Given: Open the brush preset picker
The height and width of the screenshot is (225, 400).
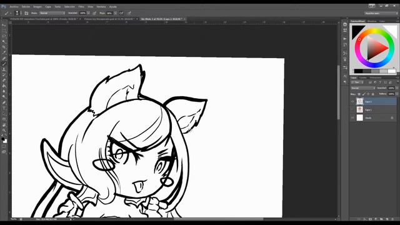Looking at the screenshot, I should [17, 13].
